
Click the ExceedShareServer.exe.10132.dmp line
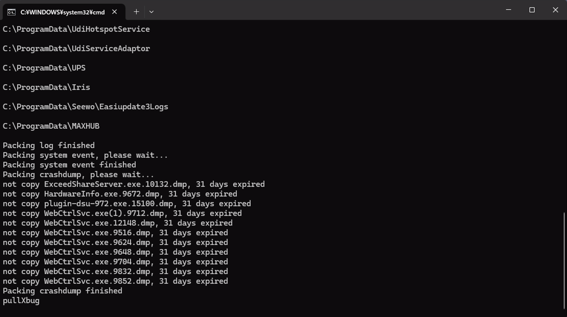point(133,184)
